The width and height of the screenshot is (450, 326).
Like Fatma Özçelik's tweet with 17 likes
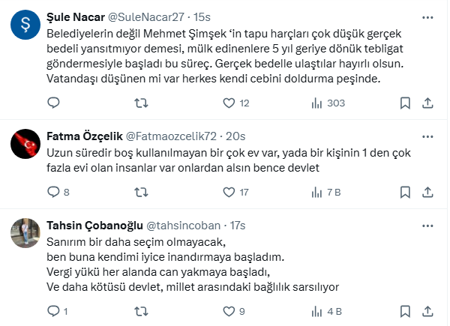pos(226,192)
